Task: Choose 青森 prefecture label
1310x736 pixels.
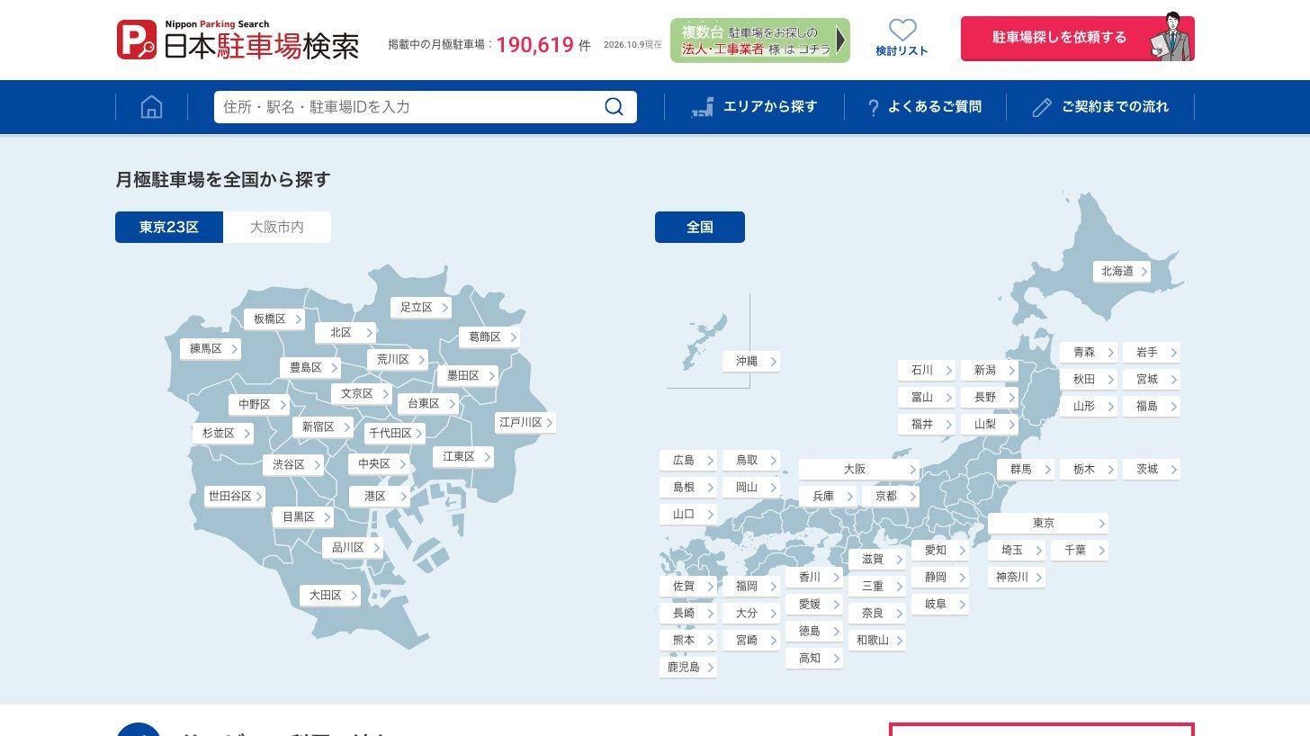Action: (x=1088, y=352)
